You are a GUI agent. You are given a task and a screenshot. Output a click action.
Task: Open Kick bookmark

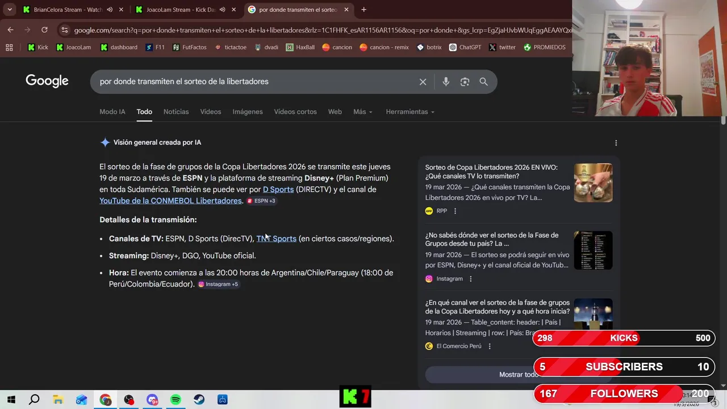click(37, 47)
